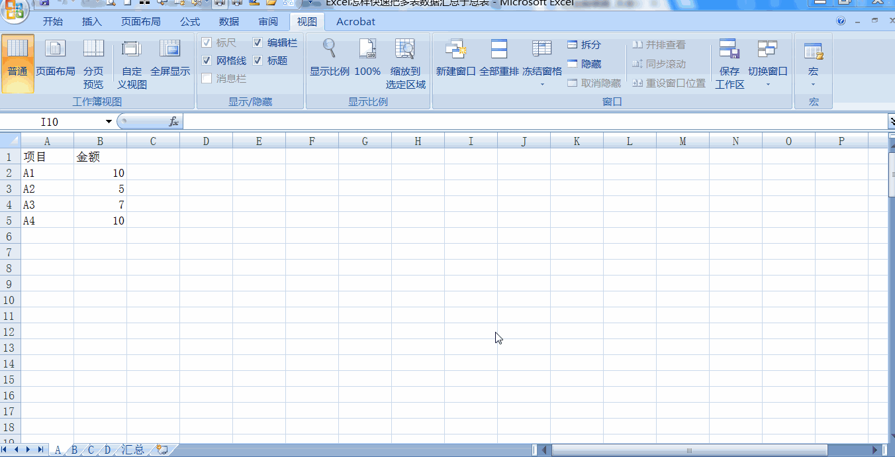Expand the Macros (宏) dropdown
895x457 pixels.
click(x=813, y=84)
